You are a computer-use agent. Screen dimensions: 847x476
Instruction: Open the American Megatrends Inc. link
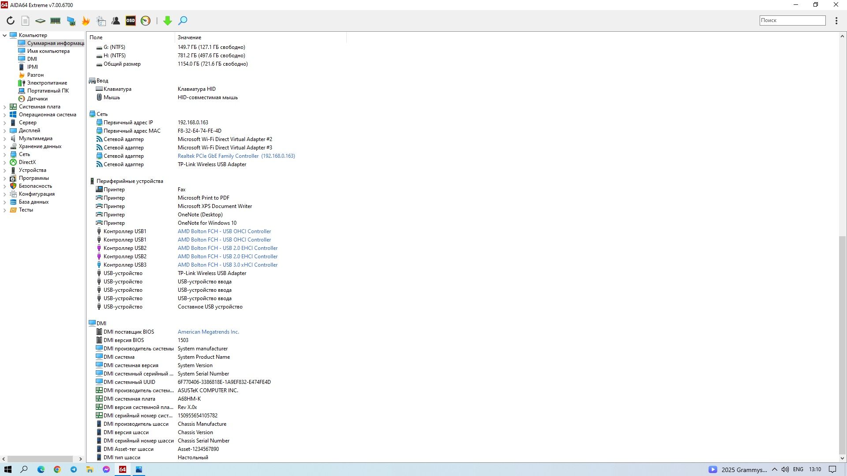point(208,332)
